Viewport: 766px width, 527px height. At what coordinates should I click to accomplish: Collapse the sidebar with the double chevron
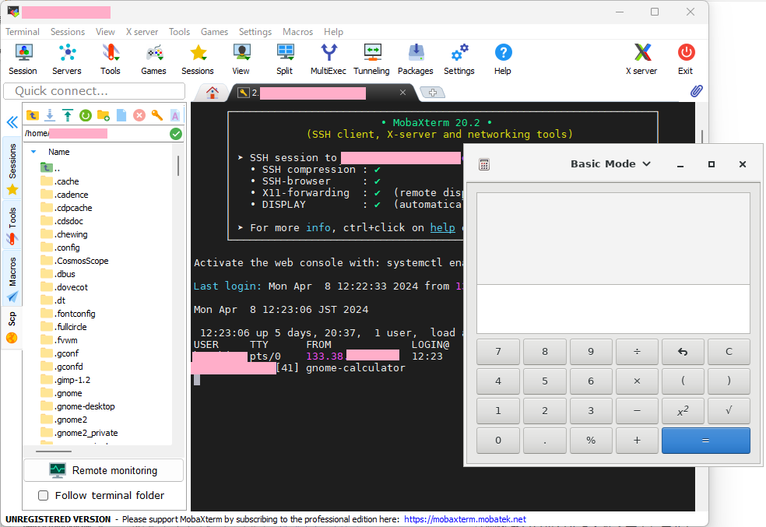(x=12, y=122)
